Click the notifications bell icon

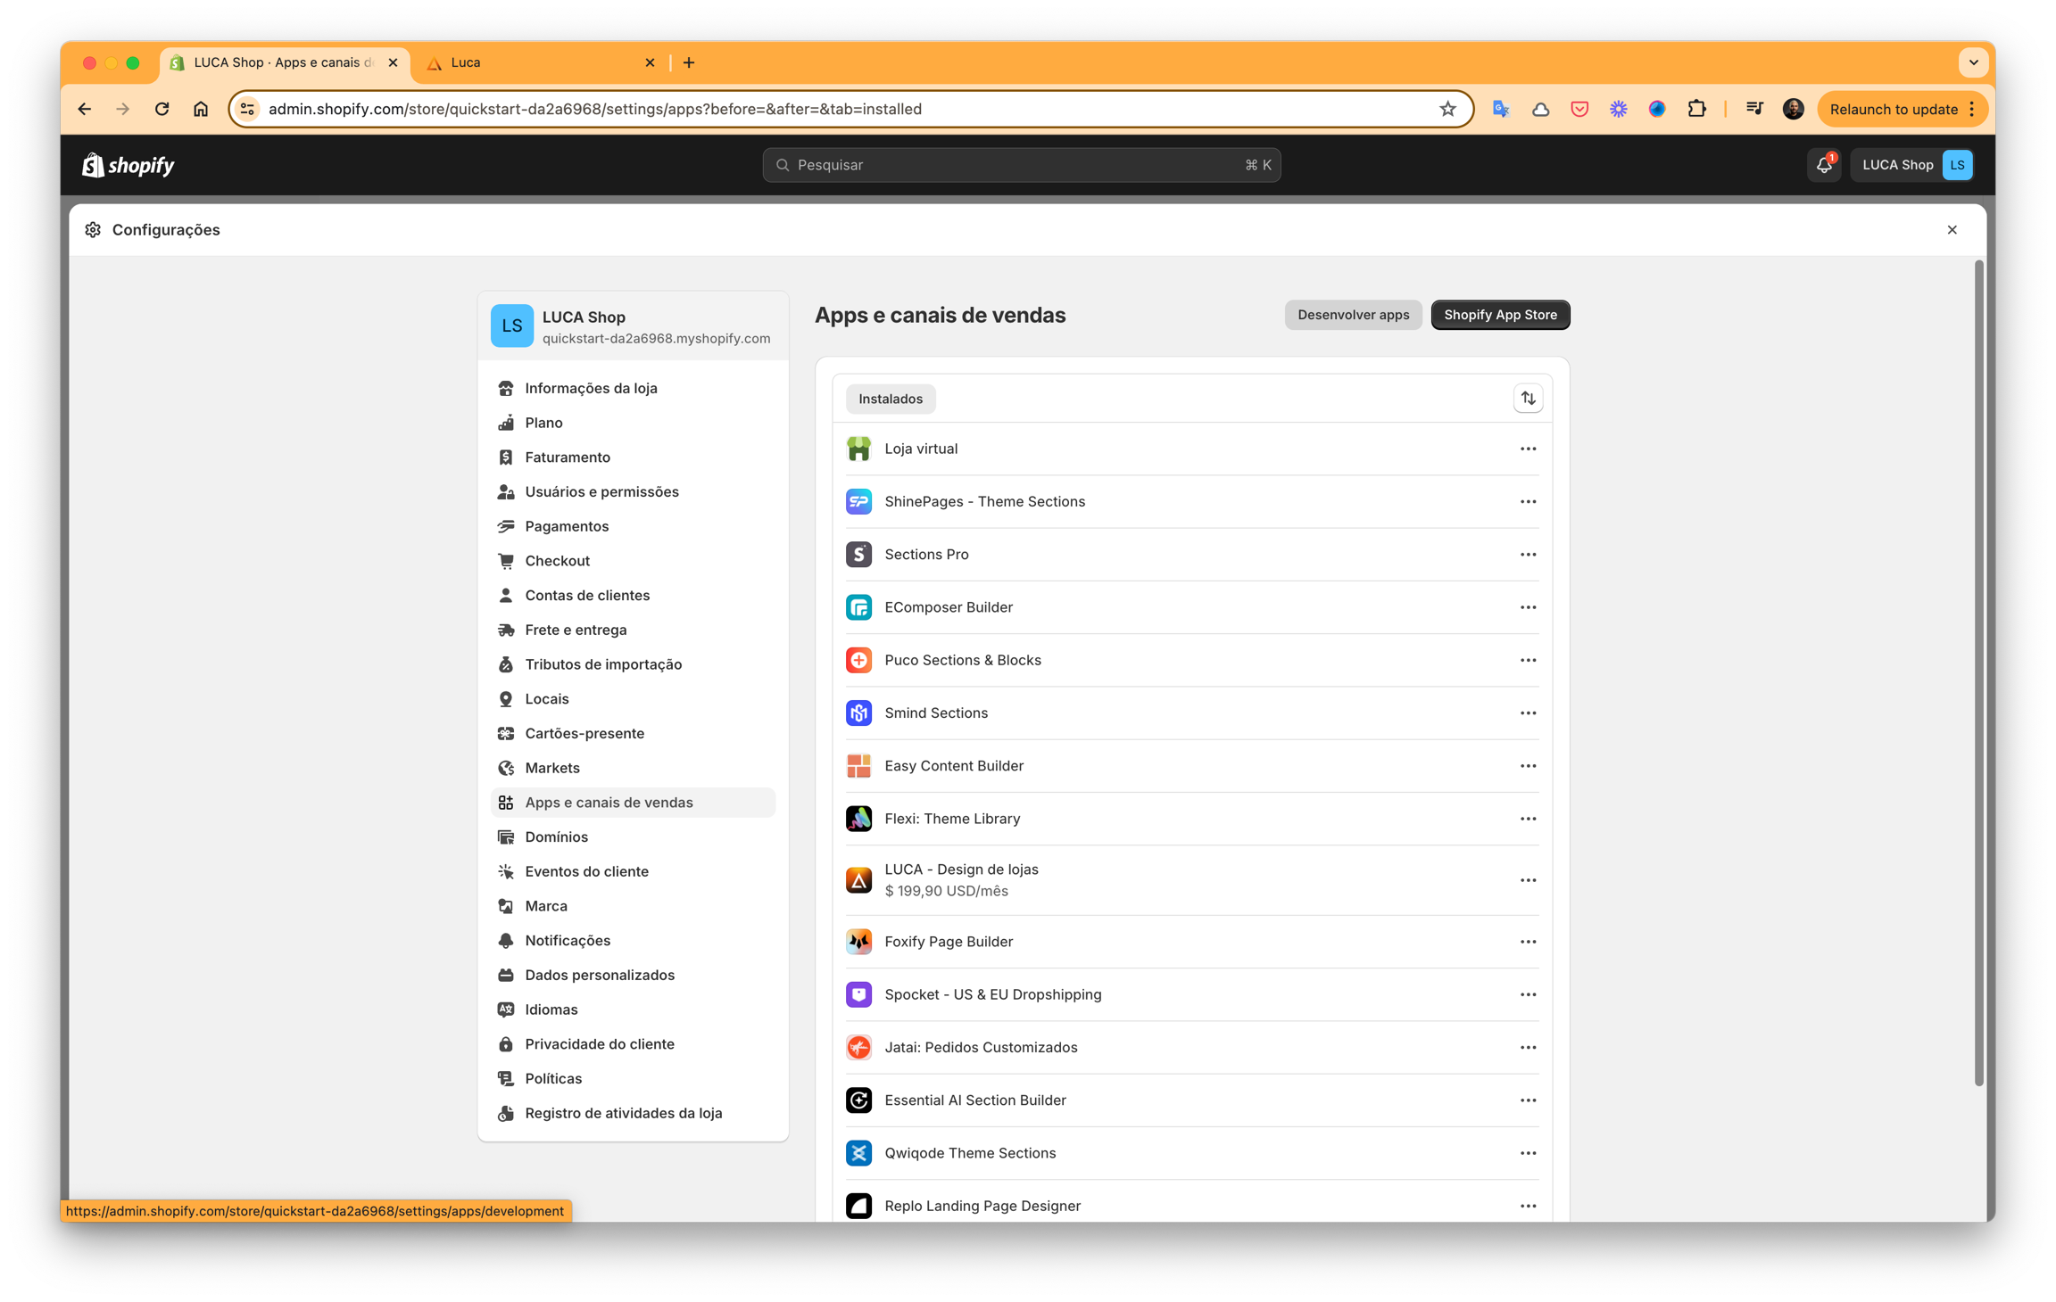(x=1823, y=165)
